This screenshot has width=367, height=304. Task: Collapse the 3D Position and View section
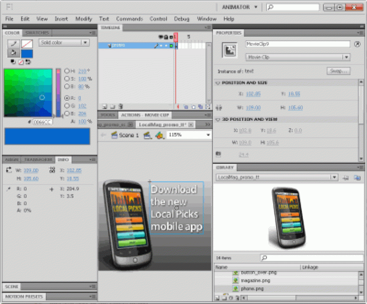pyautogui.click(x=218, y=120)
